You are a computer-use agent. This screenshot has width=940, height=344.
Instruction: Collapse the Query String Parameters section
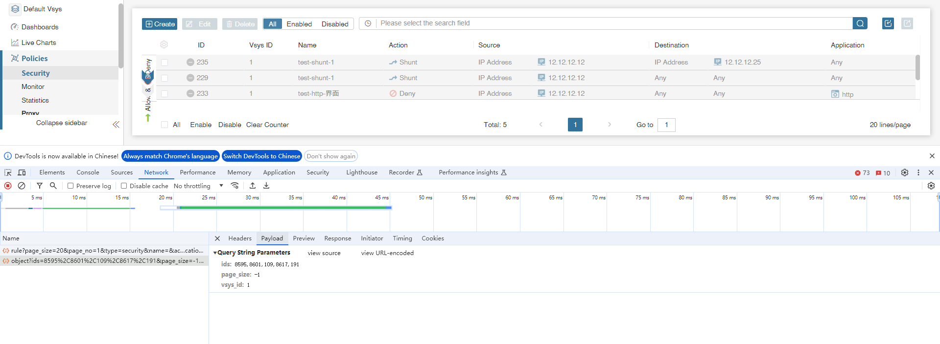pyautogui.click(x=215, y=253)
